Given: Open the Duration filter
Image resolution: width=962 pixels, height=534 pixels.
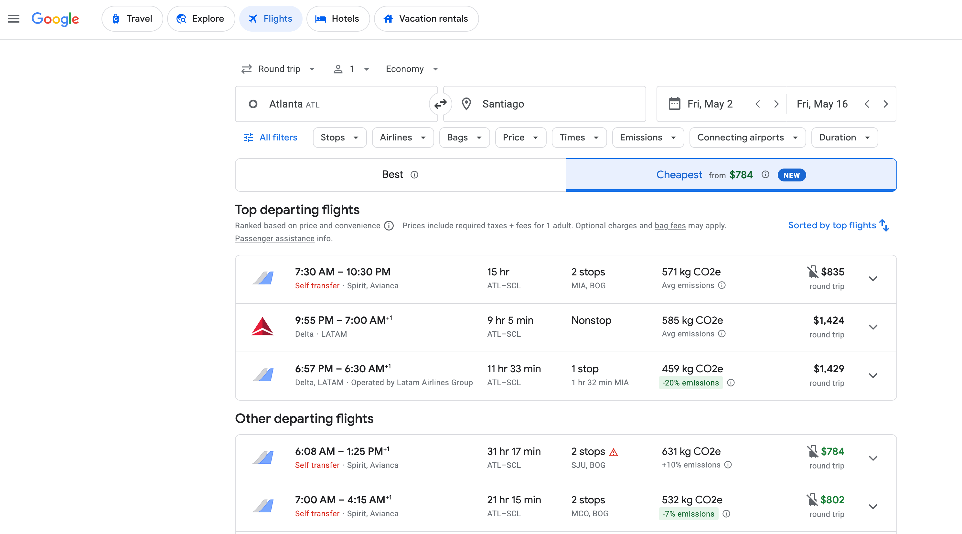Looking at the screenshot, I should 844,138.
